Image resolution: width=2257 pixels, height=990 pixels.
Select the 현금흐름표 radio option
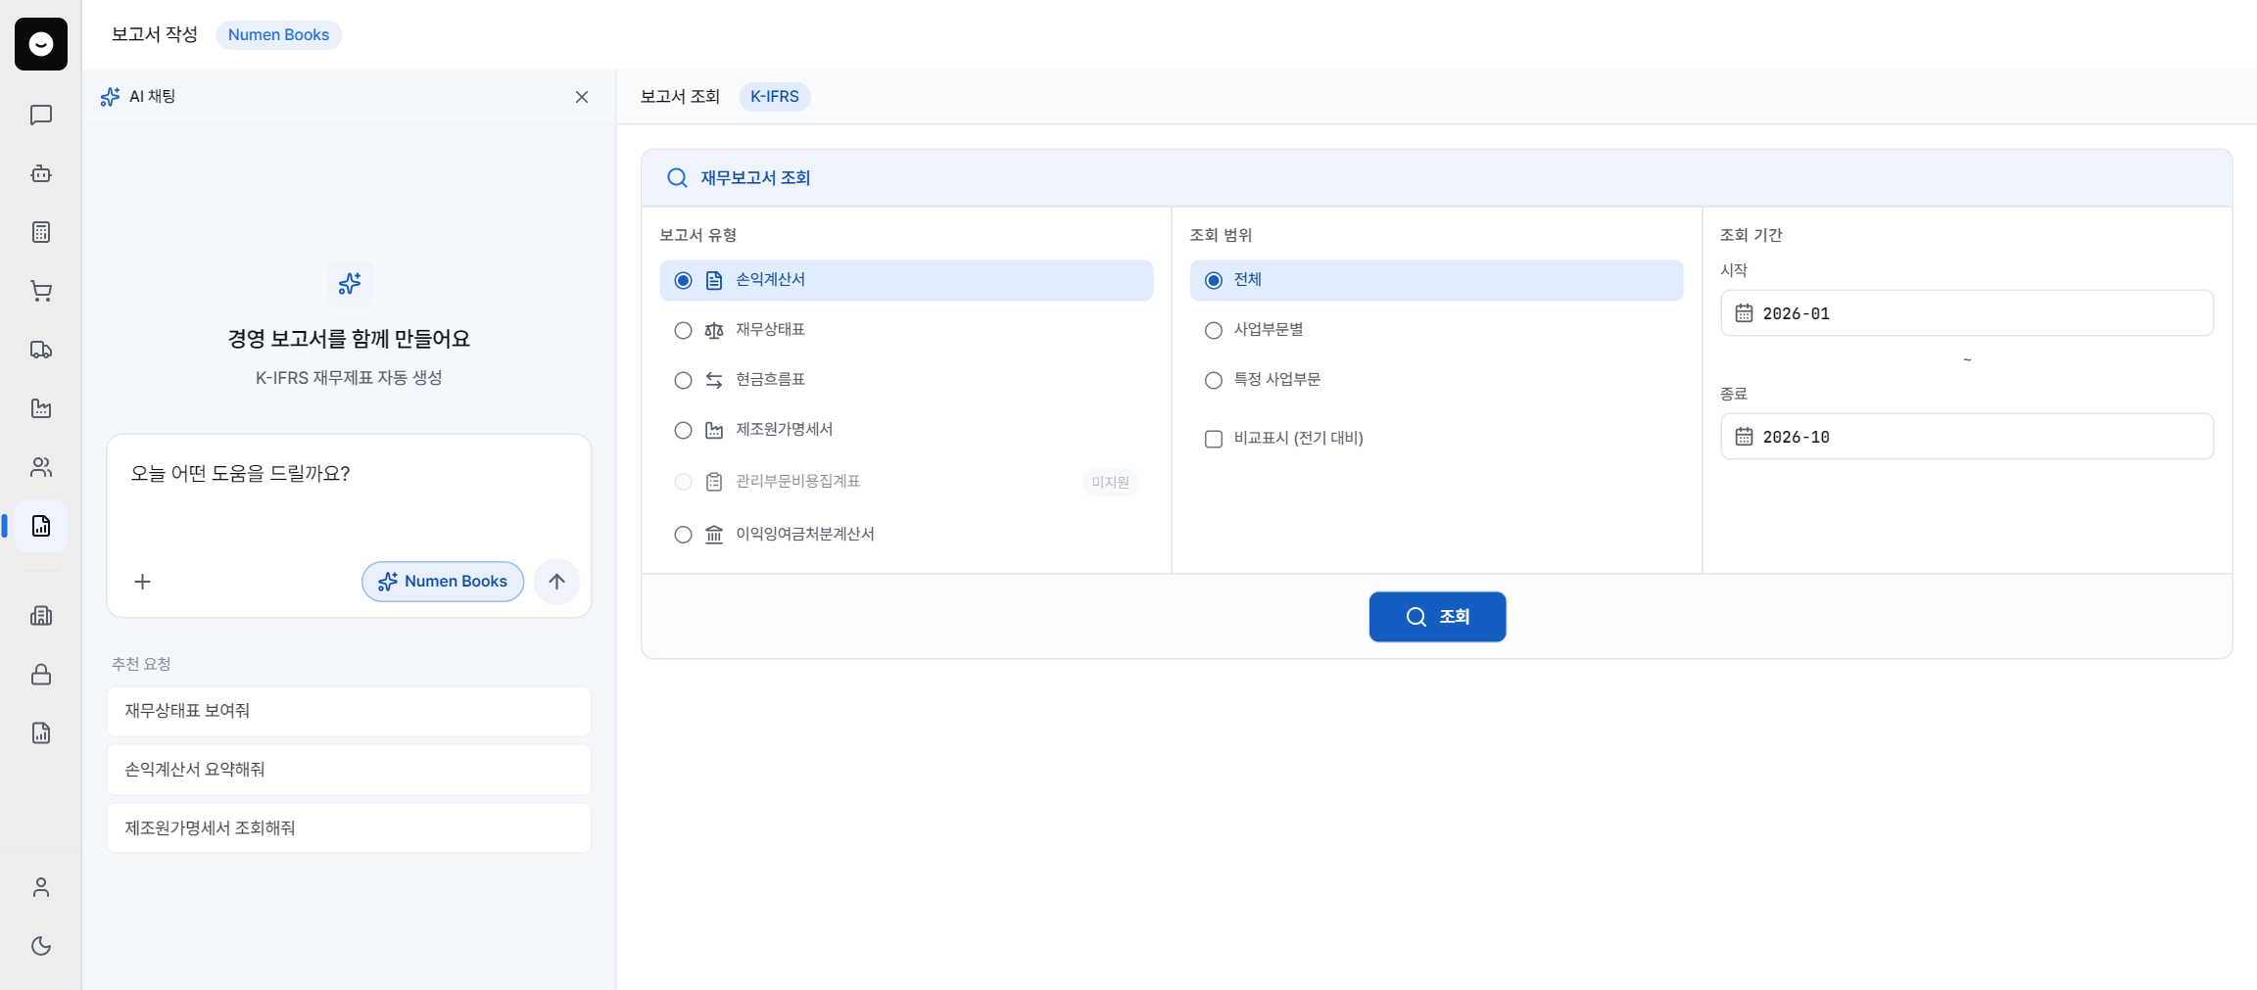906,380
